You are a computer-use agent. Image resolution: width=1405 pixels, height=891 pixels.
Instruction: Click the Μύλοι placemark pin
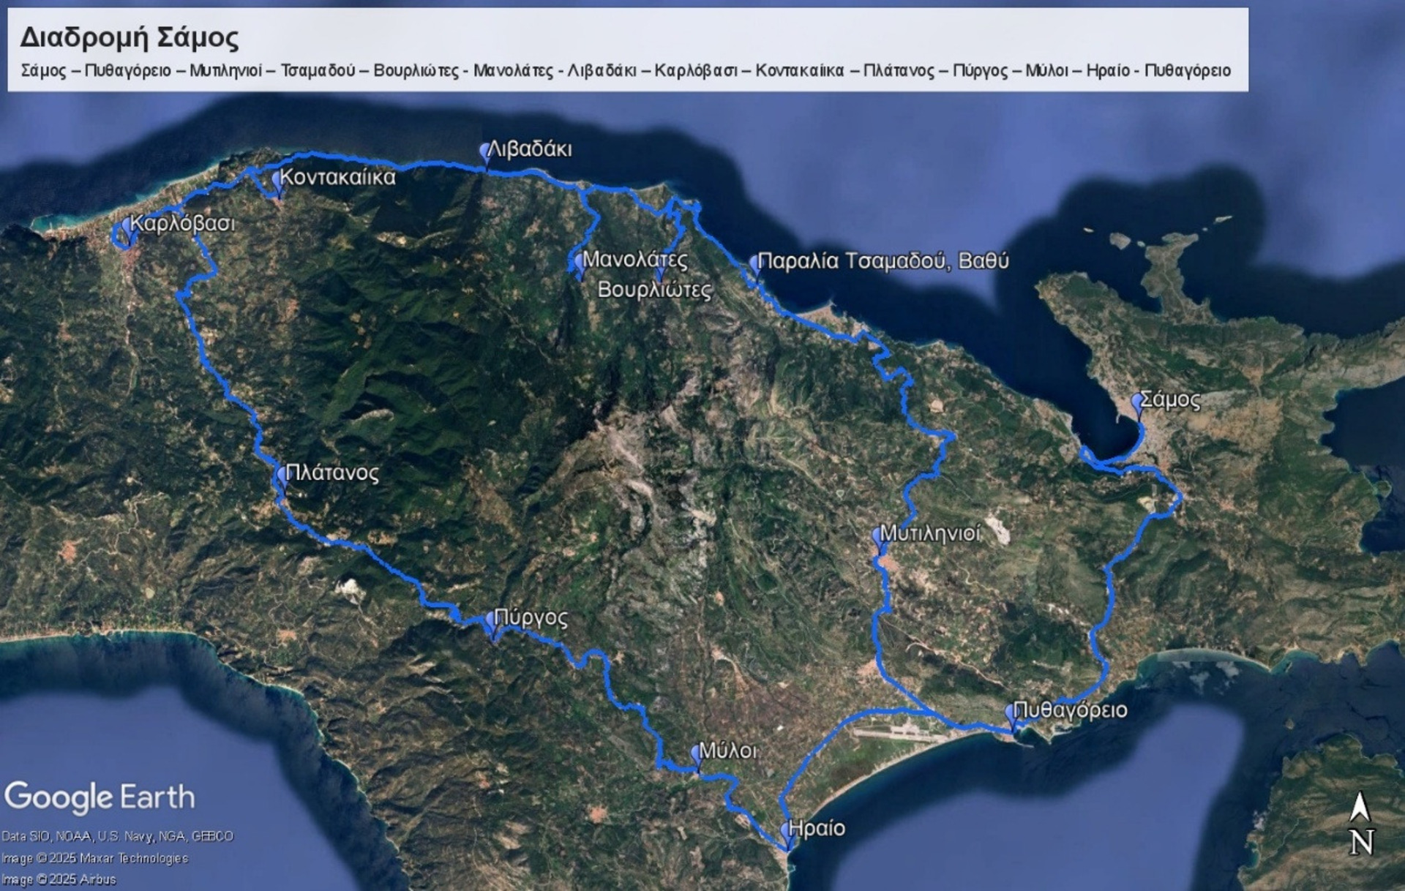697,753
